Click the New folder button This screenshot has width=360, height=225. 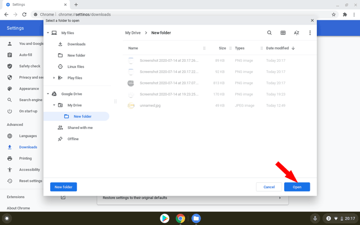[63, 187]
